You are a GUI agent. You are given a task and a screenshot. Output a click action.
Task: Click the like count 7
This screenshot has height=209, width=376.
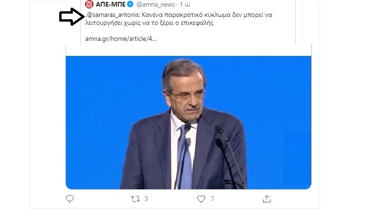(212, 199)
